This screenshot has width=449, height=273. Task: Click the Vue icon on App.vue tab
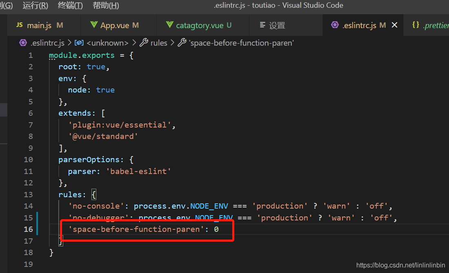(x=94, y=24)
